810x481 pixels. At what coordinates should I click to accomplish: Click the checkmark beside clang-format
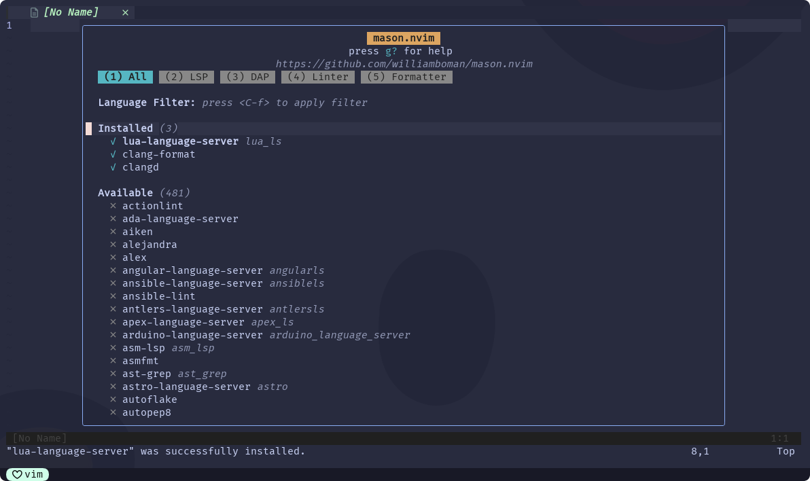click(x=113, y=154)
